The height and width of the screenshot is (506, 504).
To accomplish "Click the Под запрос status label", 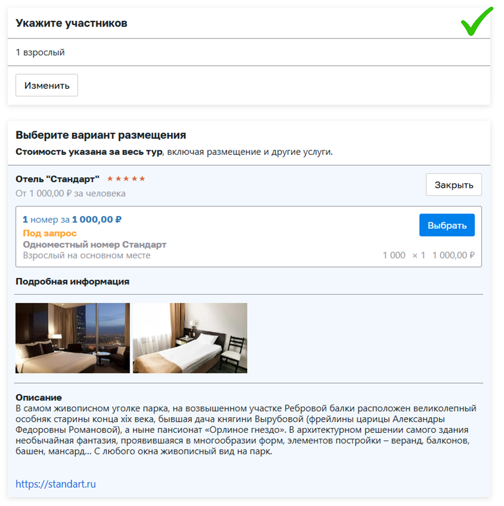I will [x=50, y=233].
